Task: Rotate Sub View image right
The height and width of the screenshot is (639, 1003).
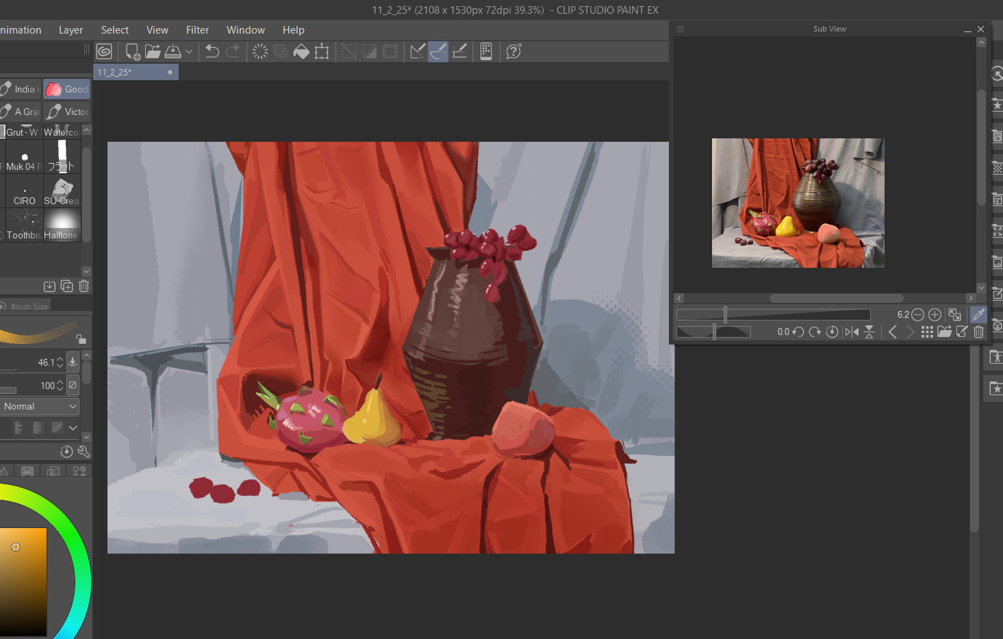Action: click(x=815, y=332)
